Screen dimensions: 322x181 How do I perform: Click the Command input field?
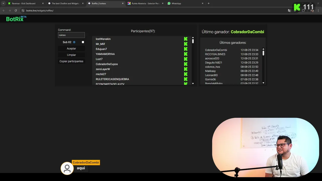coord(71,35)
